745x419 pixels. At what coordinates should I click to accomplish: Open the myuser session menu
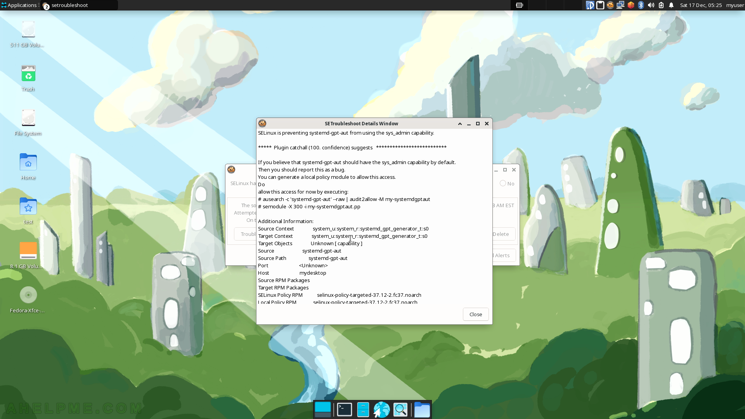pos(735,5)
